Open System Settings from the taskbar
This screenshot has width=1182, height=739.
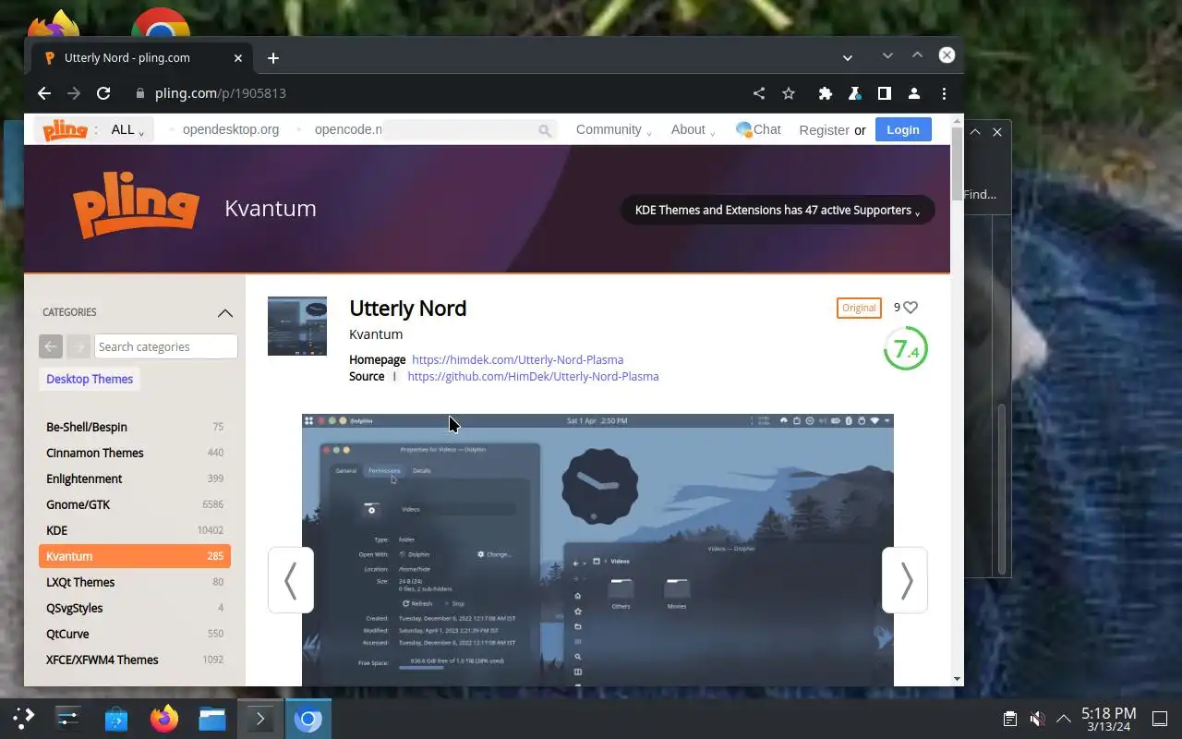(68, 718)
